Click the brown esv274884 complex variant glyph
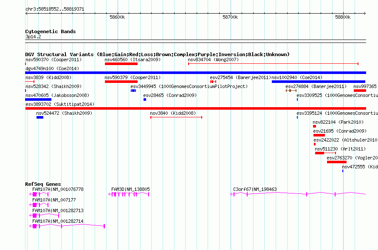 pyautogui.click(x=291, y=91)
